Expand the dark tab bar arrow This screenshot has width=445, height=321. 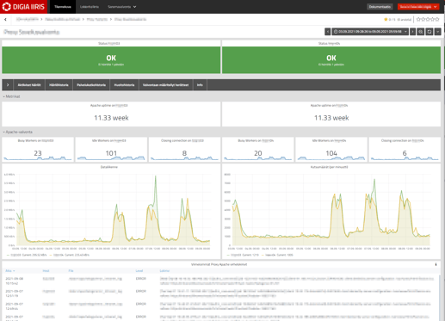[x=8, y=85]
